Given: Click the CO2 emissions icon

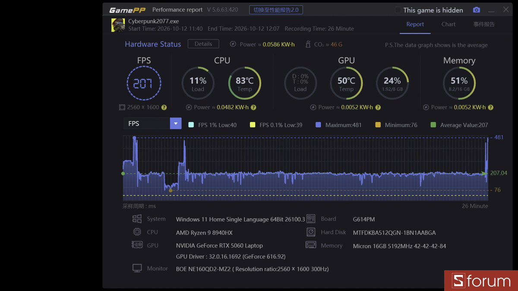Looking at the screenshot, I should 308,44.
